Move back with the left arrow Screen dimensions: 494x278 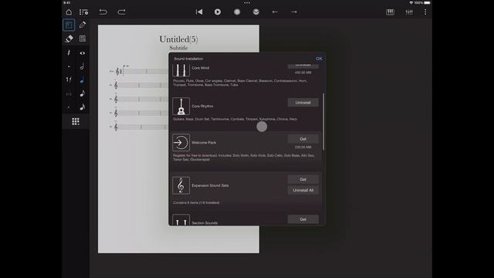(x=275, y=12)
